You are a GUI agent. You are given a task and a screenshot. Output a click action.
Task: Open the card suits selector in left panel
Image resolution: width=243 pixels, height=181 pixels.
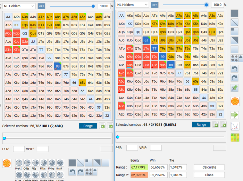pos(89,172)
